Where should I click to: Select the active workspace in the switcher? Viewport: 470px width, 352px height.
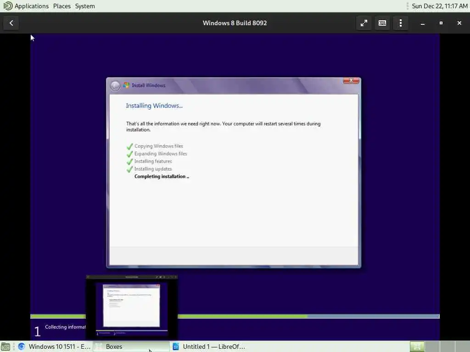(x=417, y=346)
